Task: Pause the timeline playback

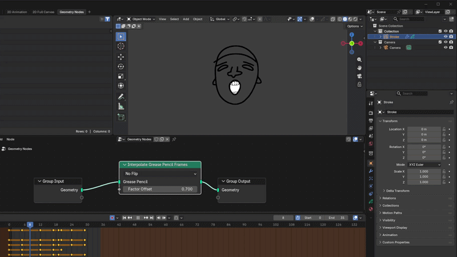Action: (x=138, y=218)
